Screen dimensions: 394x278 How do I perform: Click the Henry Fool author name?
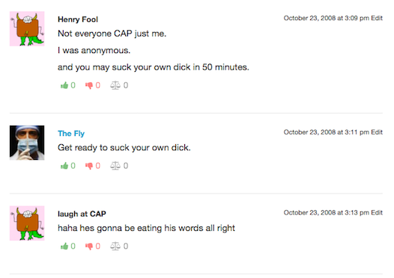[78, 19]
